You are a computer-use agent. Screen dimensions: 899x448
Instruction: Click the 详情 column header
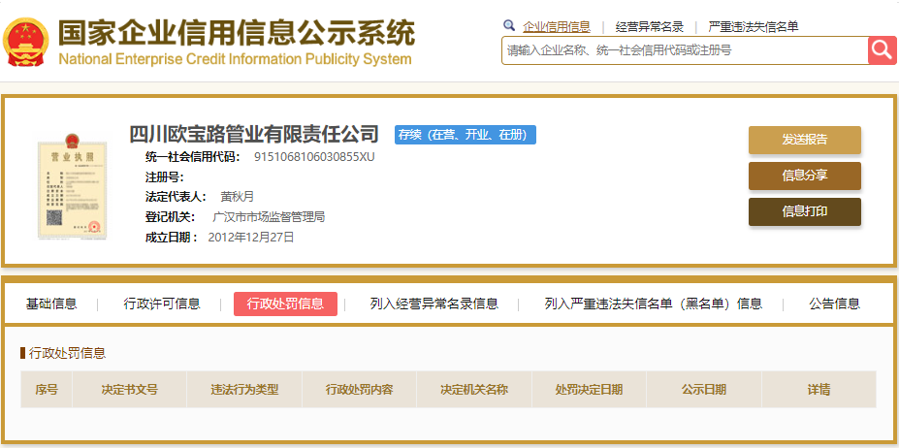819,390
